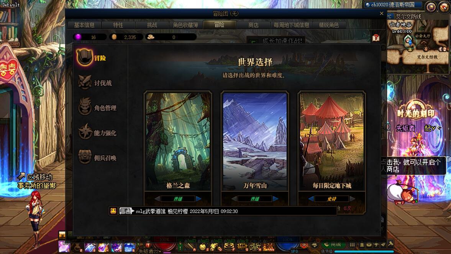Viewport: 451px width, 254px height.
Task: Switch to the 商店 tab
Action: click(x=253, y=25)
